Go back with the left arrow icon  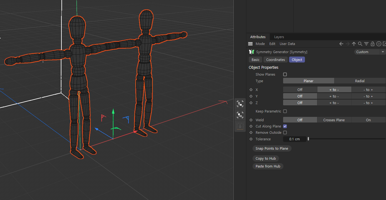click(x=341, y=44)
